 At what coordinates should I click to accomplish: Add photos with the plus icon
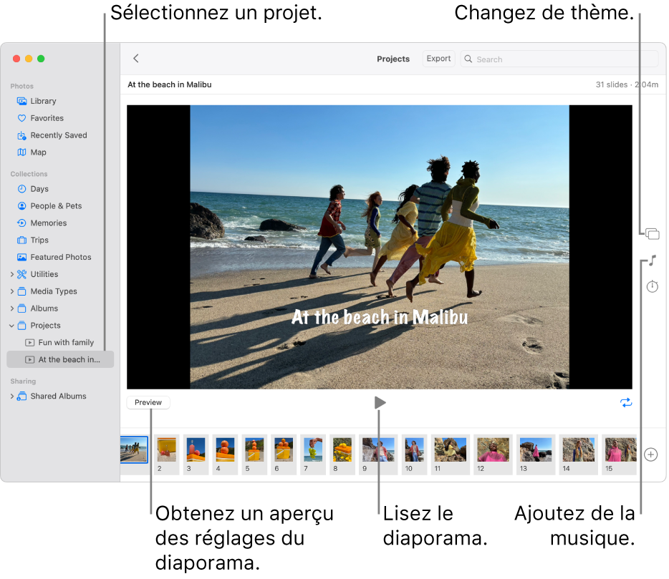[650, 454]
